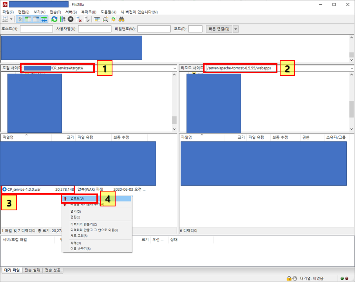355x282 pixels.
Task: Open the directory listing filters dialog
Action: (97, 19)
